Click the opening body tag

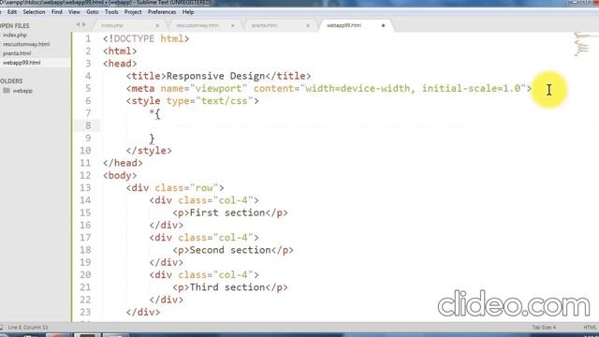click(120, 175)
